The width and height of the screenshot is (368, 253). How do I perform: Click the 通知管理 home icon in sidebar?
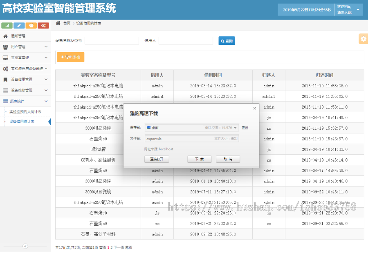pyautogui.click(x=6, y=36)
